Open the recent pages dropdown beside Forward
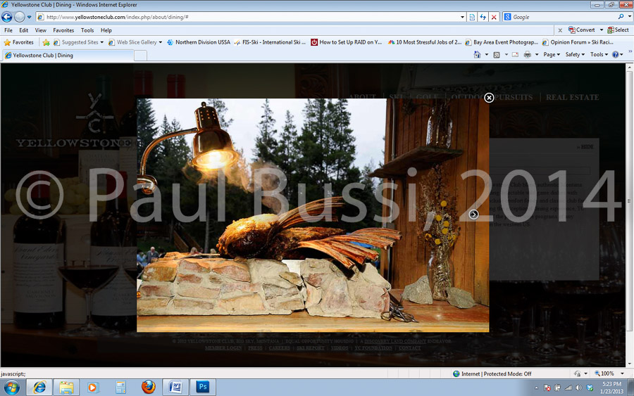 29,18
